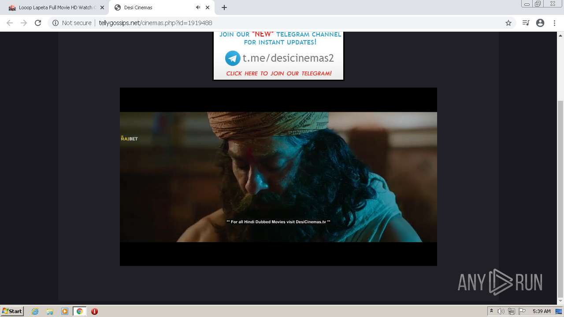Click the Join our NEW Telegram channel banner
This screenshot has width=564, height=317.
(278, 56)
